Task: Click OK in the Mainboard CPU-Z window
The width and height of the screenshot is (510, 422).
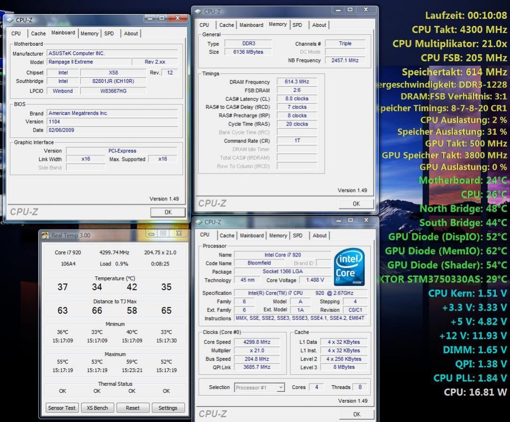Action: tap(168, 212)
